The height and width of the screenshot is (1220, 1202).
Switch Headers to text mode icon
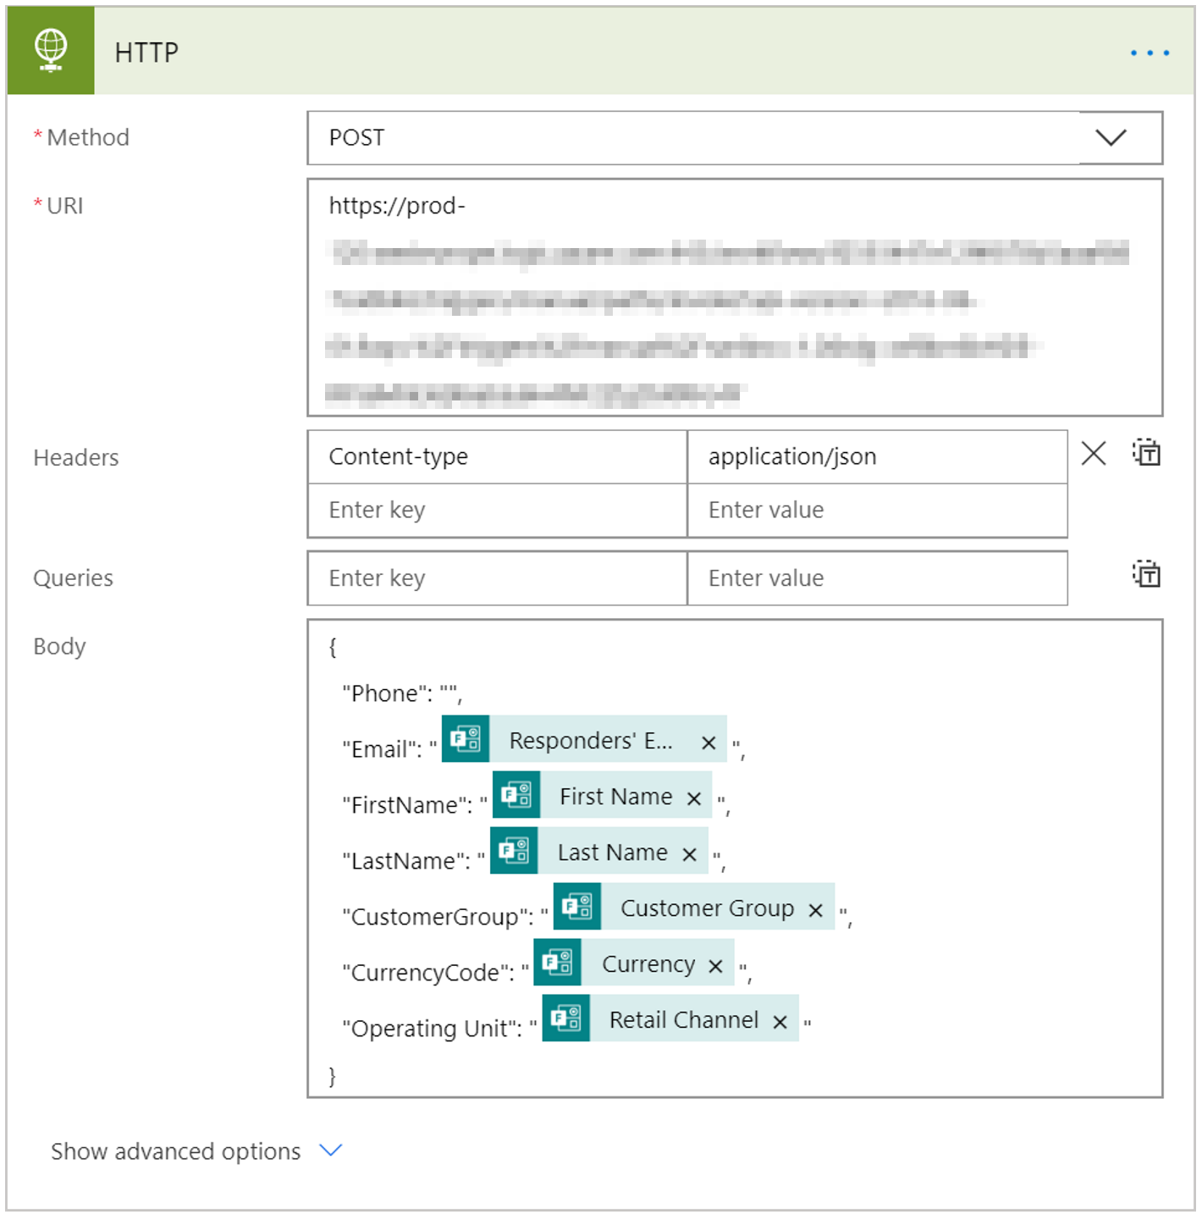tap(1147, 453)
